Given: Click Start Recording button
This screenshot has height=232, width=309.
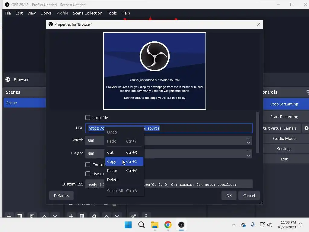Looking at the screenshot, I should [x=286, y=117].
